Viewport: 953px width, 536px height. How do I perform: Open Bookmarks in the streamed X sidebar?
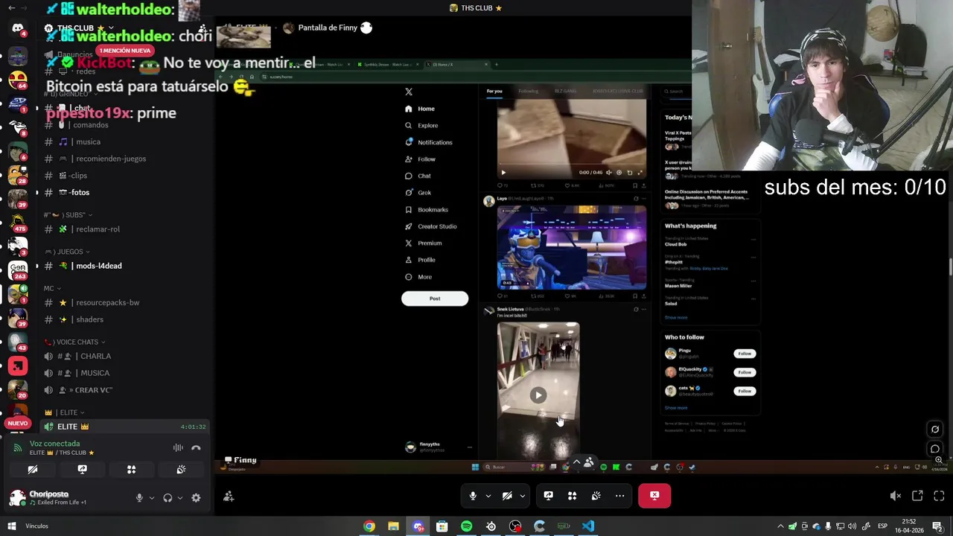(x=433, y=209)
